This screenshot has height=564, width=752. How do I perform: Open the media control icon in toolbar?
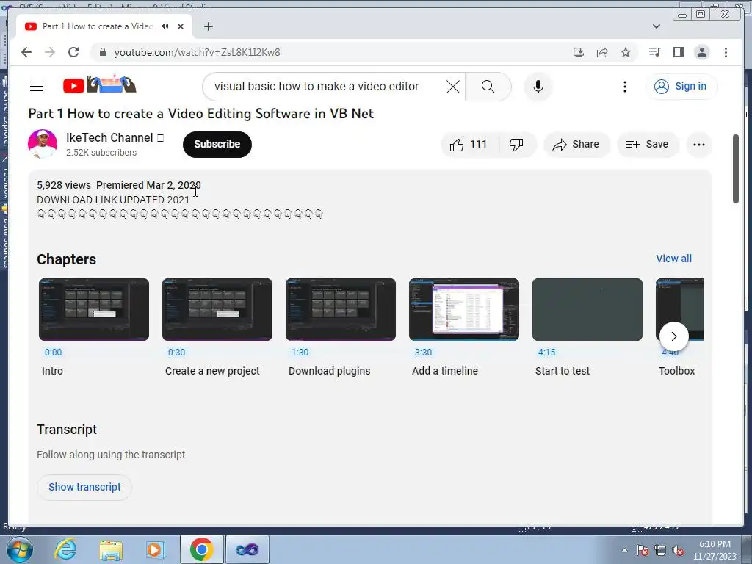point(654,52)
